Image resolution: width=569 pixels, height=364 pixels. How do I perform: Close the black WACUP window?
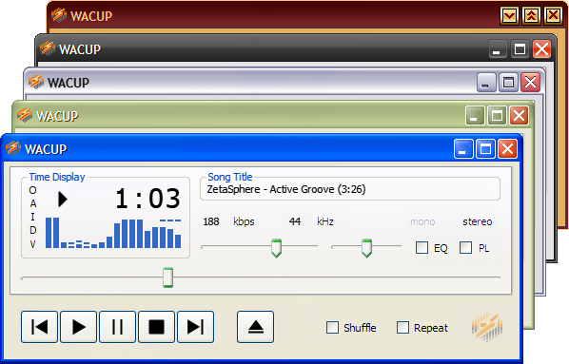click(541, 48)
